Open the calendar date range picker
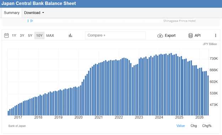 [6, 35]
